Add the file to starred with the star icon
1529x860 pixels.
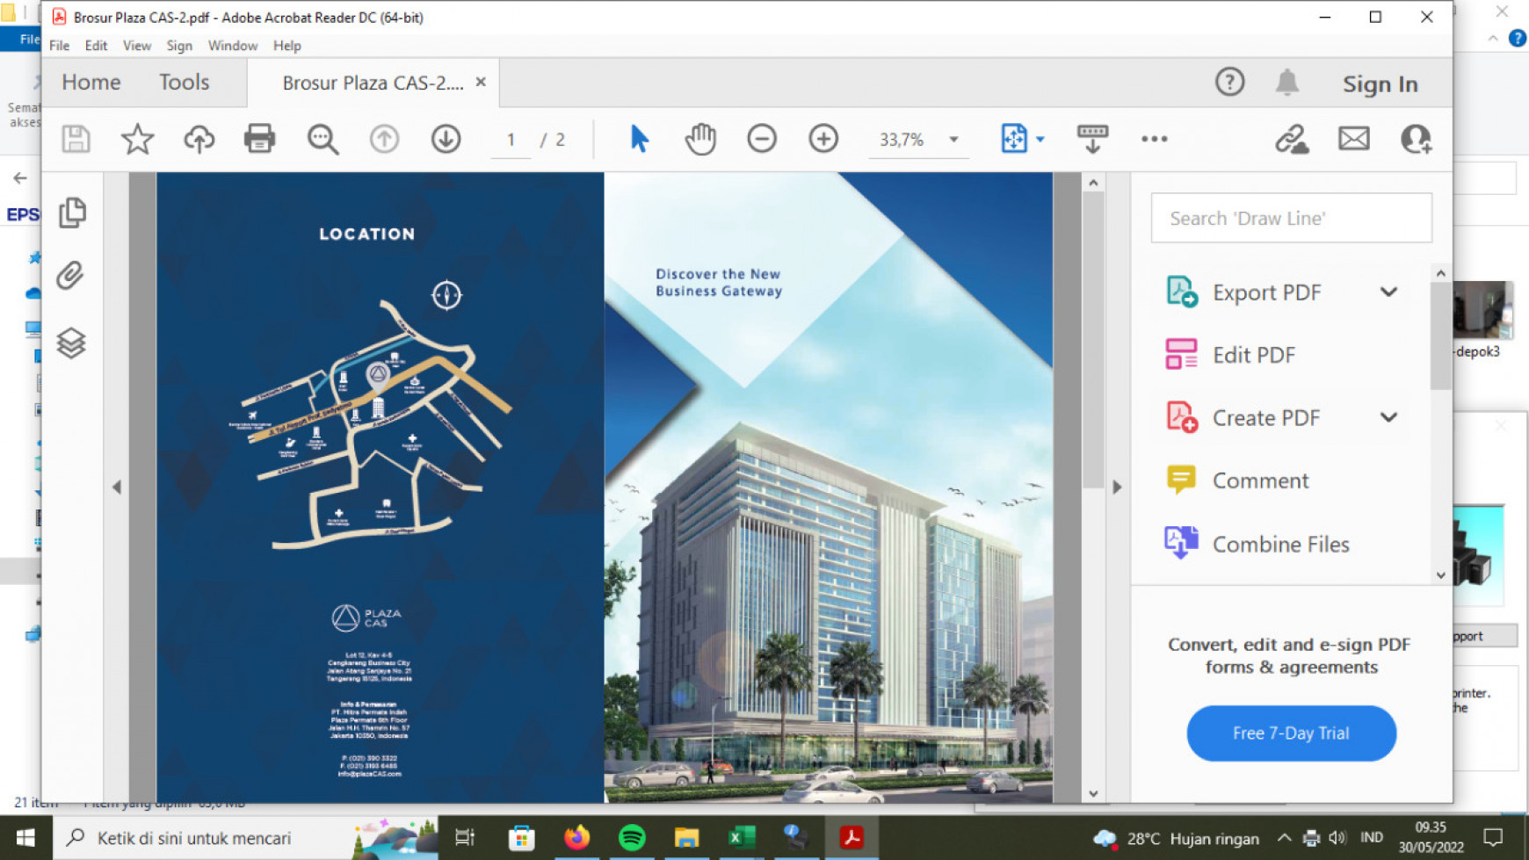point(137,139)
